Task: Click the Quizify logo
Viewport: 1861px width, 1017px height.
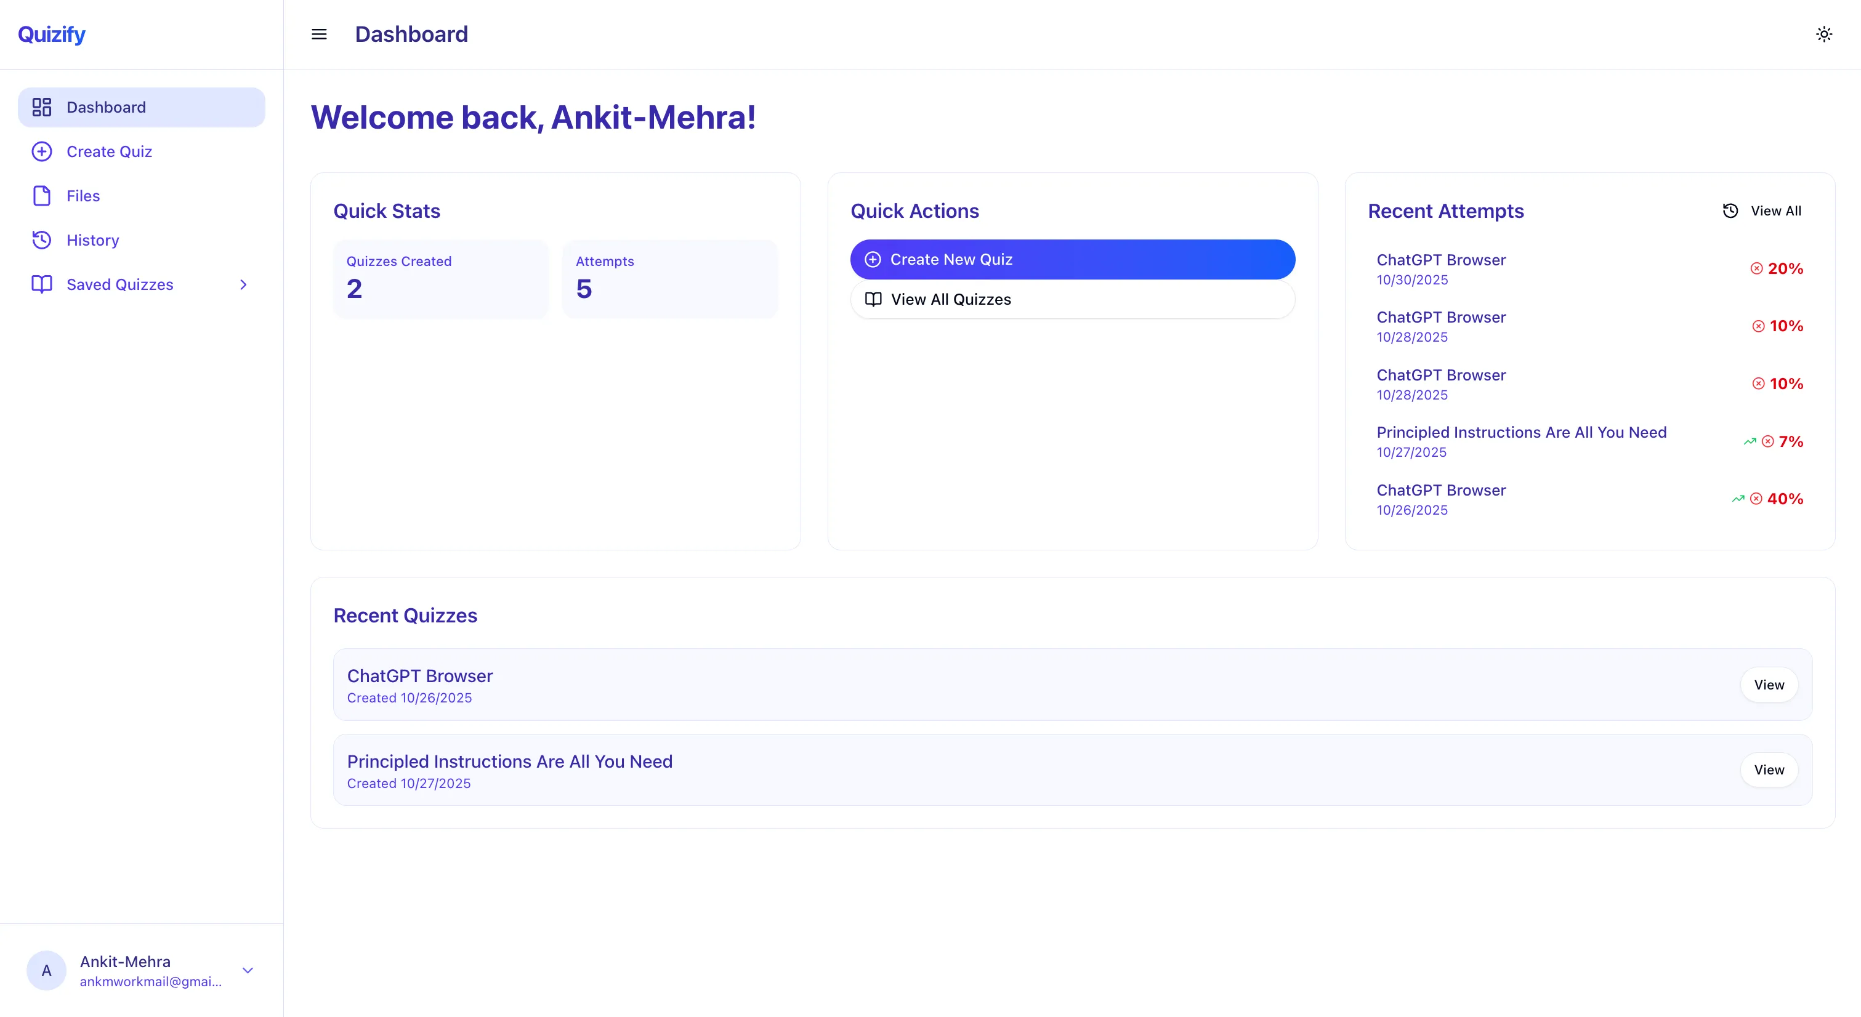Action: pyautogui.click(x=50, y=33)
